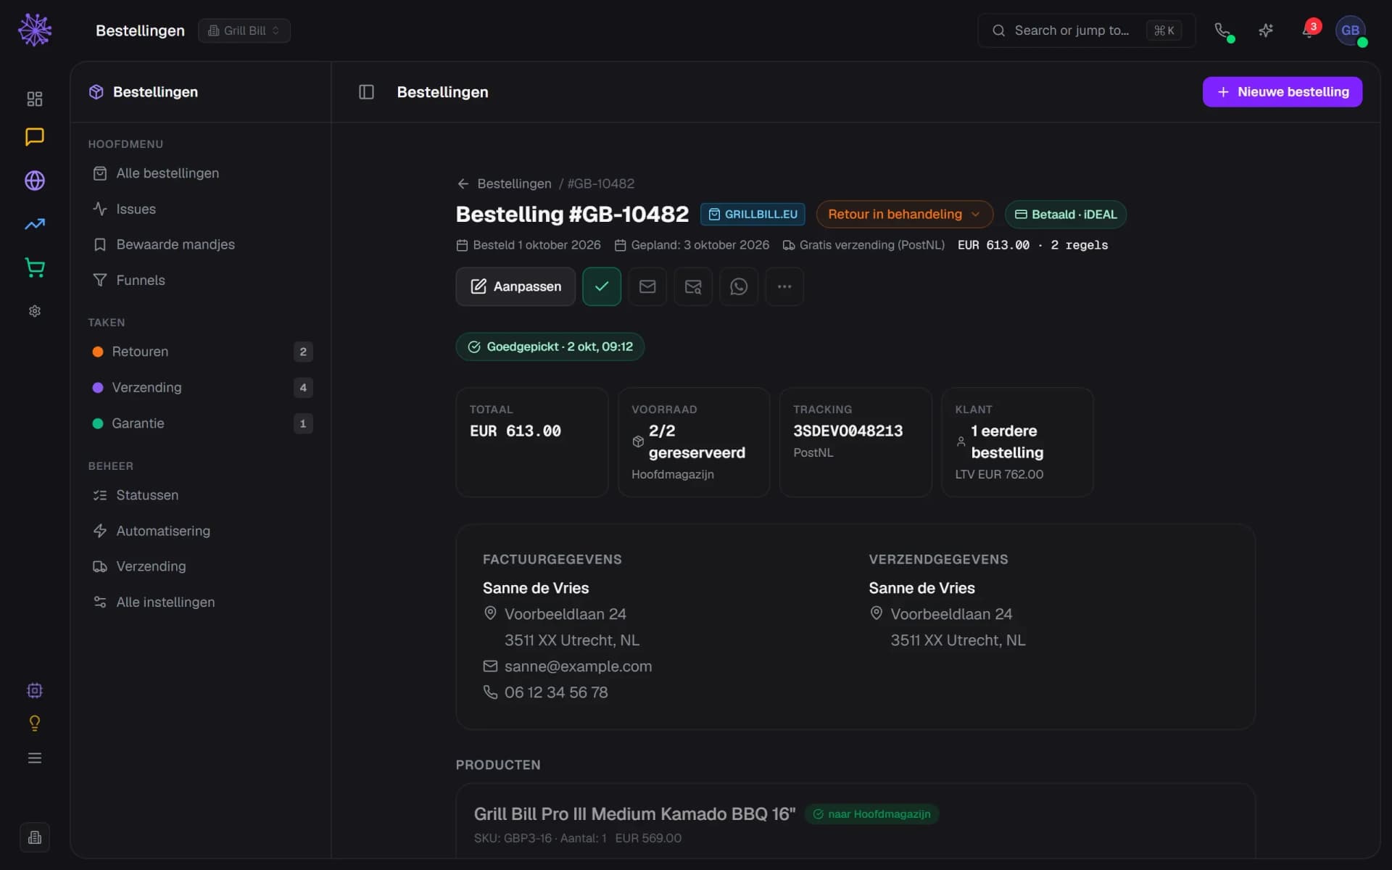This screenshot has width=1392, height=870.
Task: Open Funnels menu item
Action: (201, 280)
